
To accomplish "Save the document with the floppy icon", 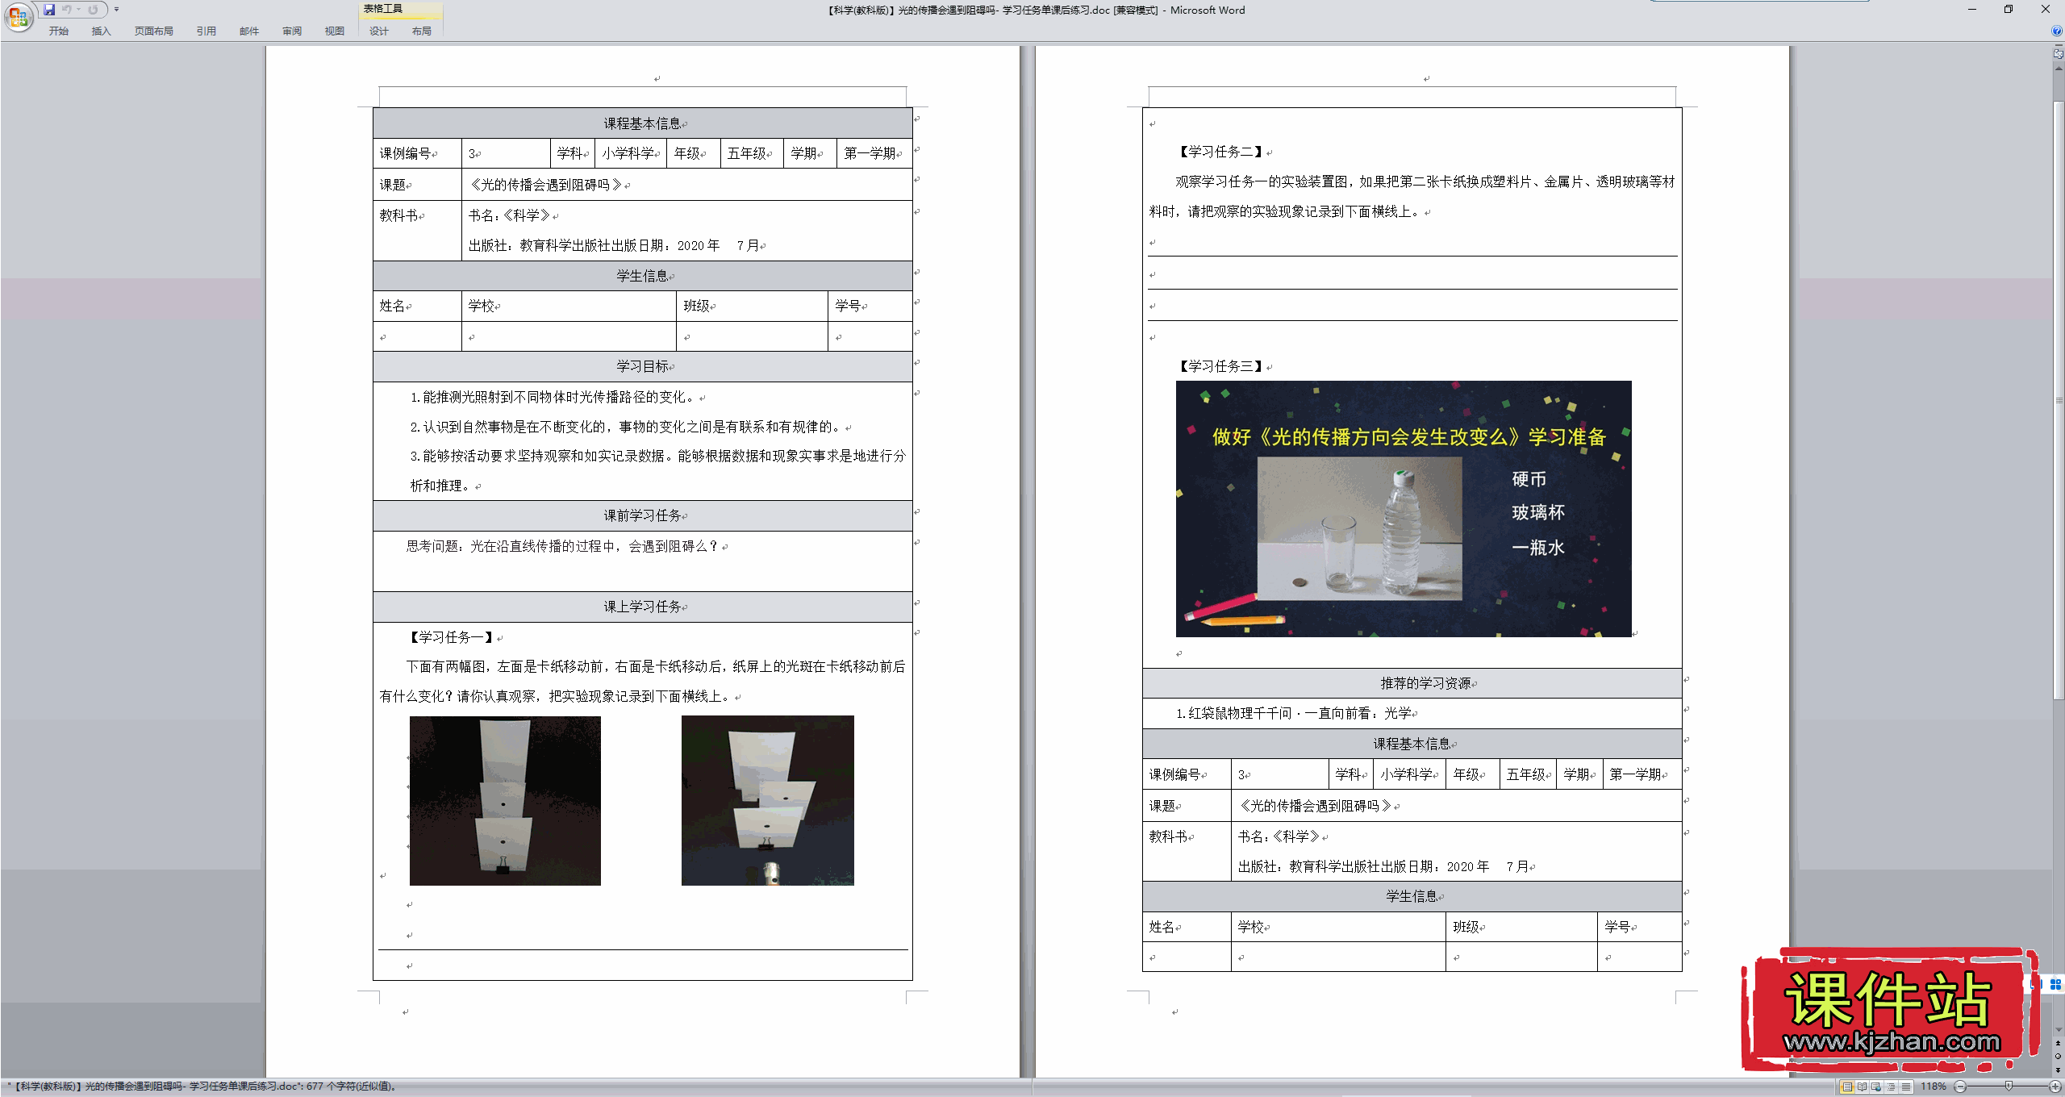I will coord(49,10).
